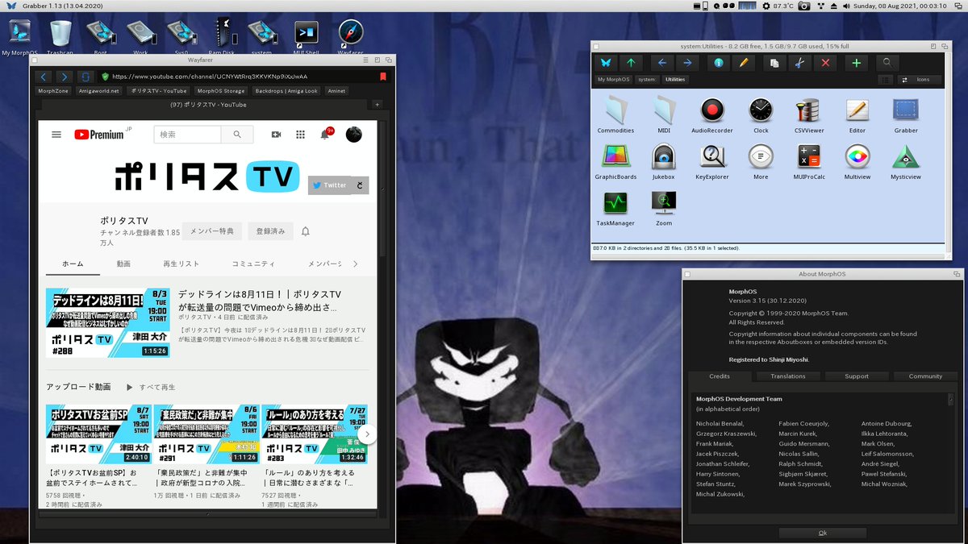This screenshot has width=968, height=544.
Task: Open the MorphZone bookmark
Action: click(x=53, y=91)
